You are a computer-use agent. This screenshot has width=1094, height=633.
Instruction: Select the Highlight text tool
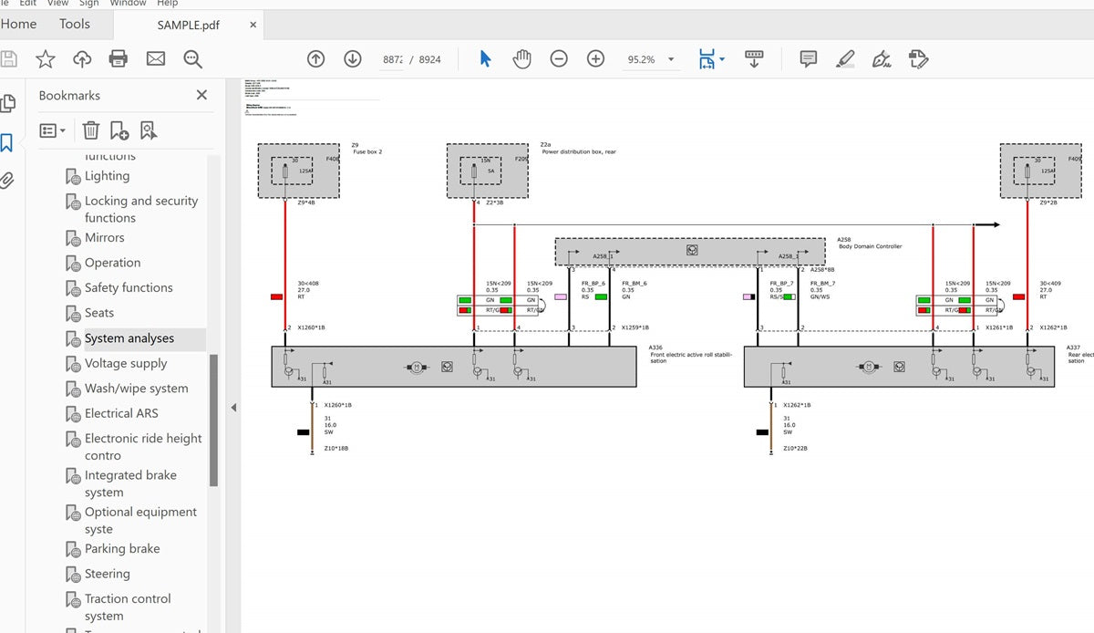point(844,57)
